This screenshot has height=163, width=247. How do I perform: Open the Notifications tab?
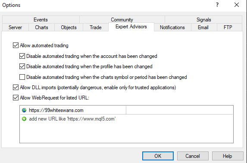pyautogui.click(x=172, y=27)
